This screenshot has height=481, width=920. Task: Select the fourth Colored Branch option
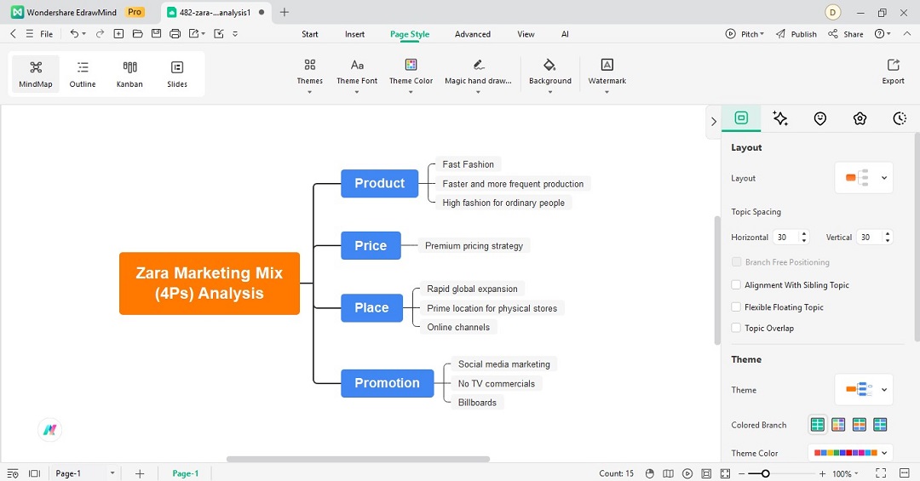880,425
